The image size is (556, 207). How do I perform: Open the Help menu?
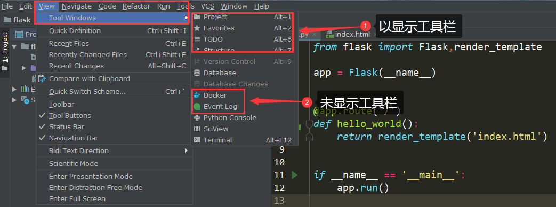pyautogui.click(x=261, y=6)
